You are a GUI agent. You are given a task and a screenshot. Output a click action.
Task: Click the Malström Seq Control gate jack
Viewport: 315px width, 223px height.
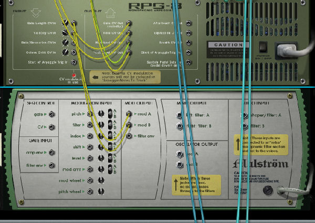pyautogui.click(x=51, y=114)
